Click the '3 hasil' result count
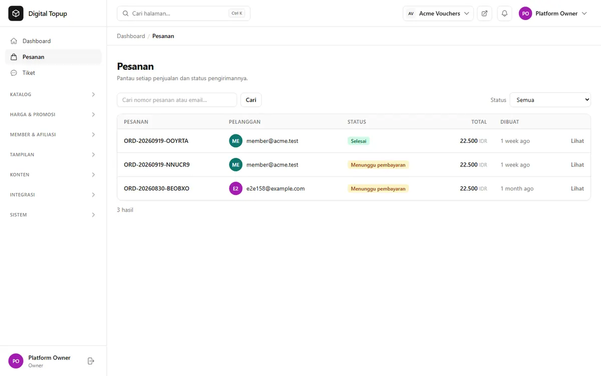 pos(125,210)
